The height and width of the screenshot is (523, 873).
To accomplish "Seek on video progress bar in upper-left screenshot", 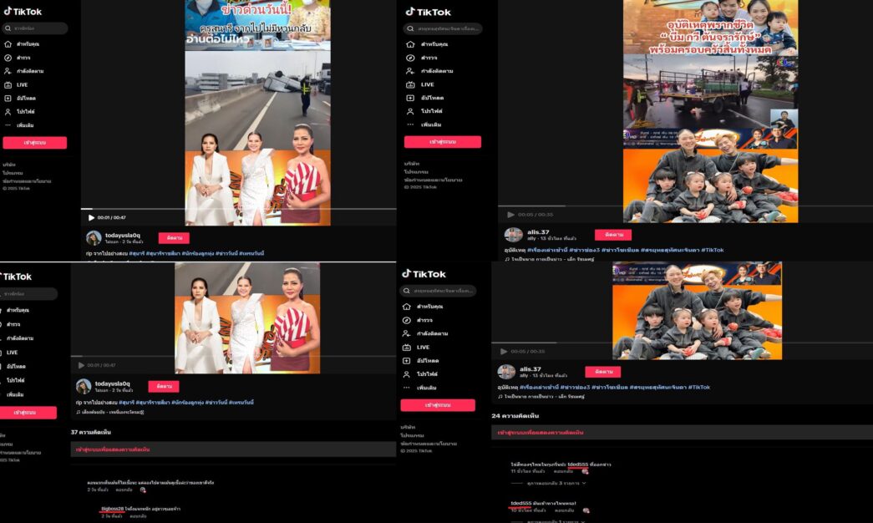I will (x=238, y=209).
